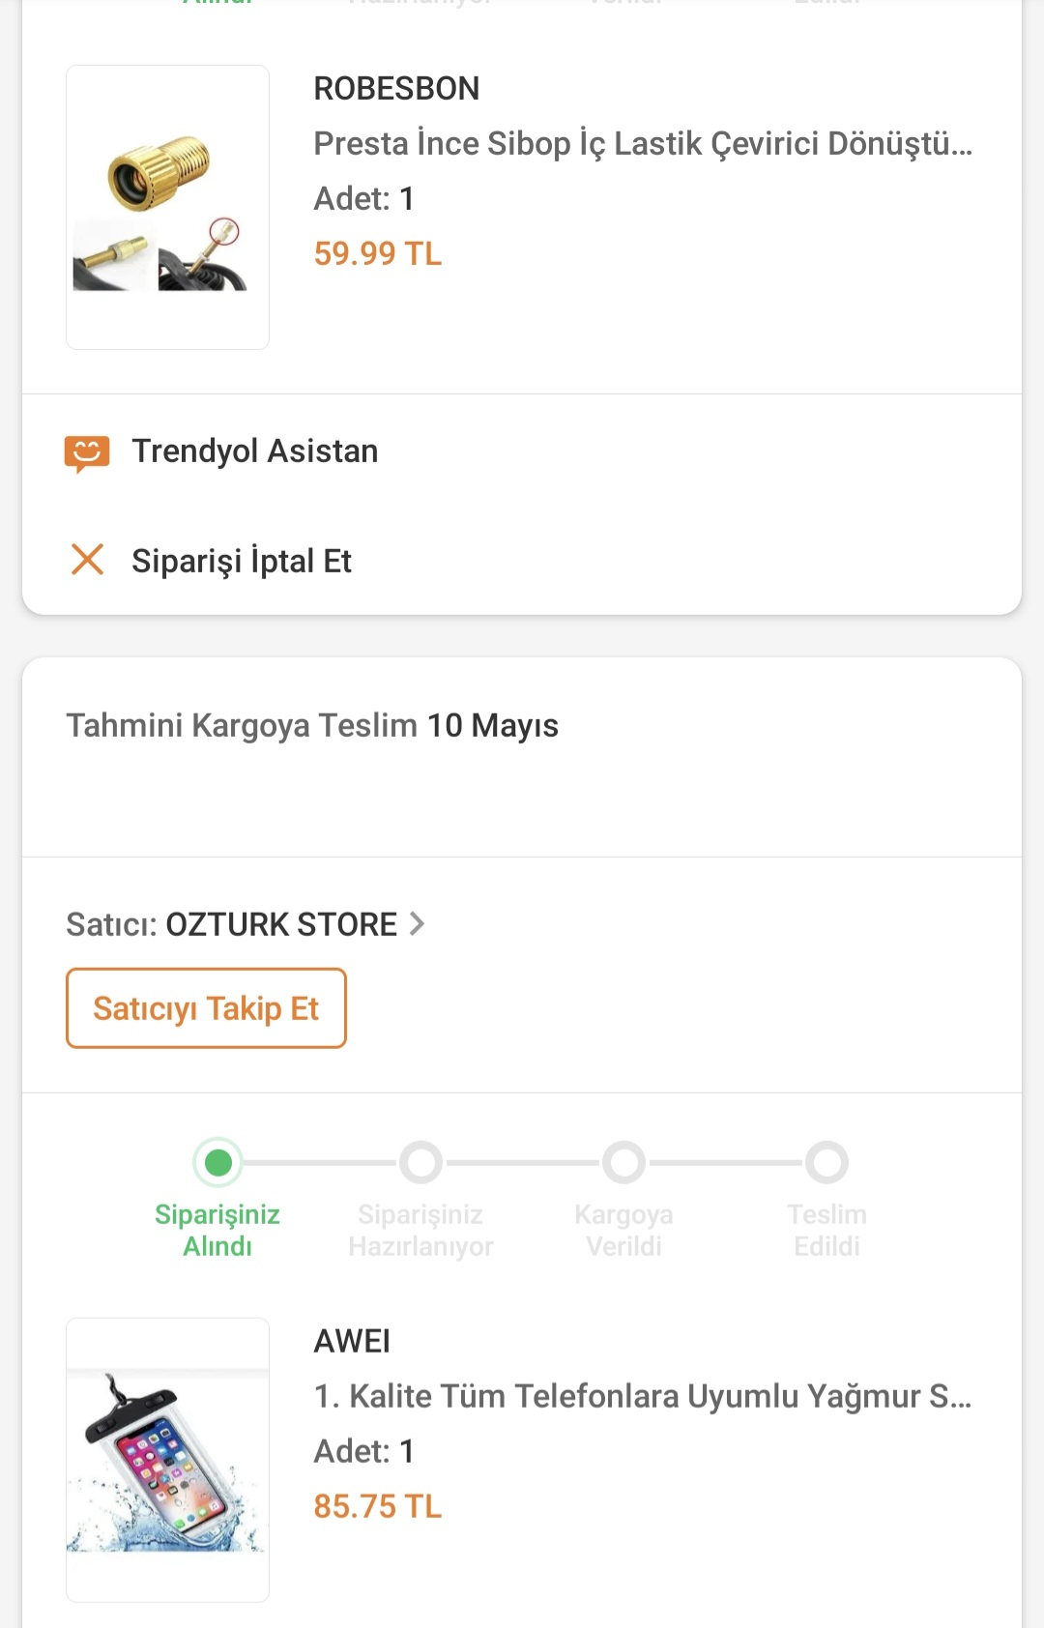Tap the 59.99 TL price
Image resolution: width=1044 pixels, height=1628 pixels.
click(378, 253)
